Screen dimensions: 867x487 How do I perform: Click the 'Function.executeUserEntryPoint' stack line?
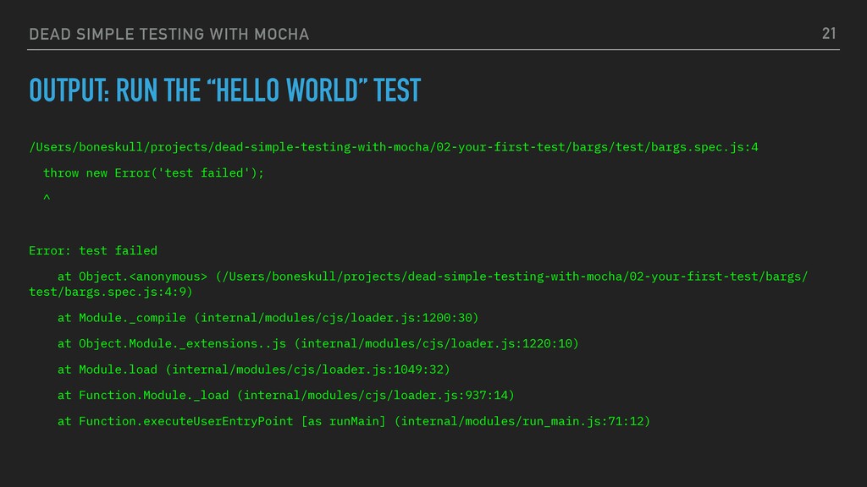pyautogui.click(x=354, y=421)
